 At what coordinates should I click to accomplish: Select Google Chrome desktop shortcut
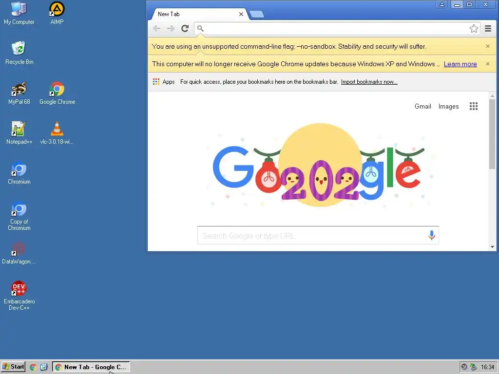coord(58,93)
